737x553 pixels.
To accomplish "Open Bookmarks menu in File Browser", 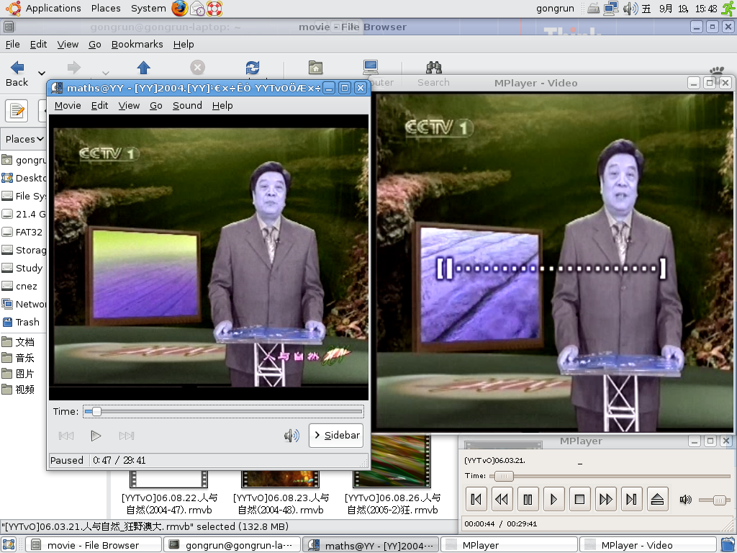I will (x=137, y=44).
